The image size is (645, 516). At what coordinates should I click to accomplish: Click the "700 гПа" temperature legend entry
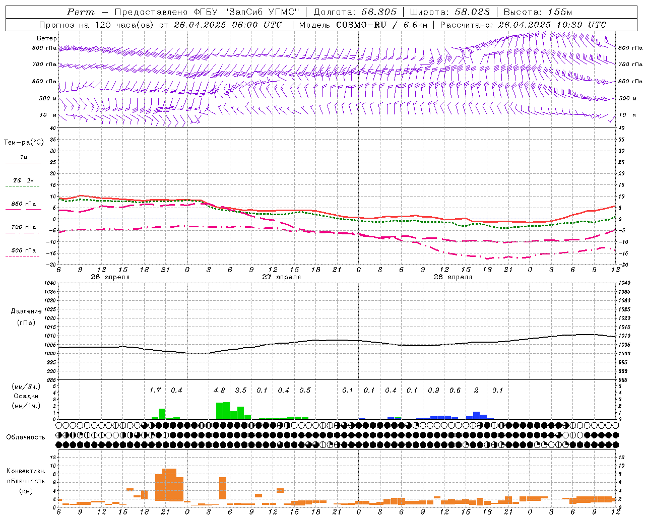pos(23,229)
